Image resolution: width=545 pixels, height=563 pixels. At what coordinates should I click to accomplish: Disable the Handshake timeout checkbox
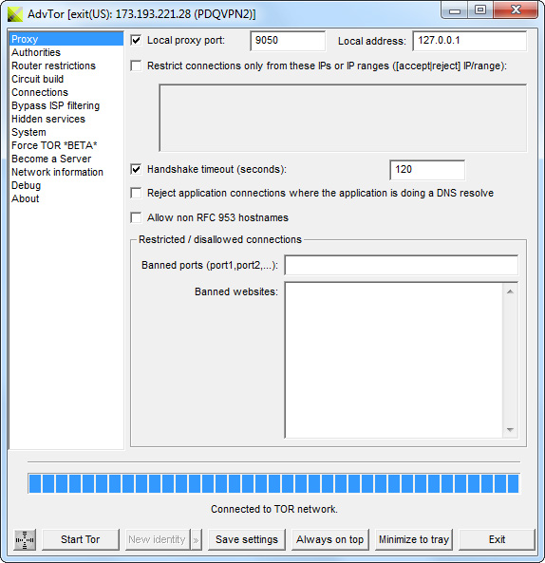click(x=136, y=169)
